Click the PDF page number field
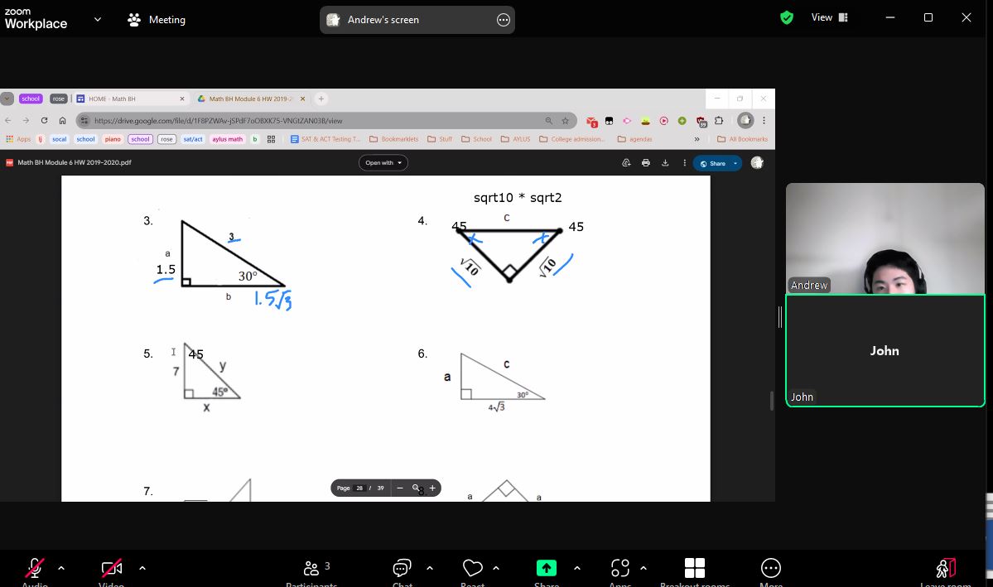 pyautogui.click(x=359, y=488)
